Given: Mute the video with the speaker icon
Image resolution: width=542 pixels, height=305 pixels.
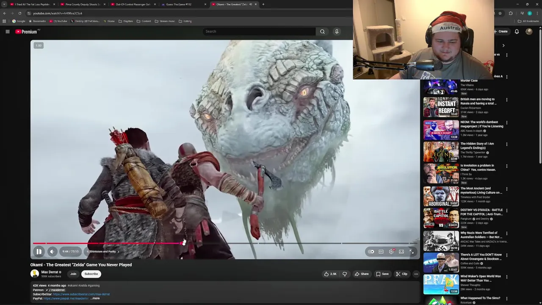Looking at the screenshot, I should coord(52,252).
